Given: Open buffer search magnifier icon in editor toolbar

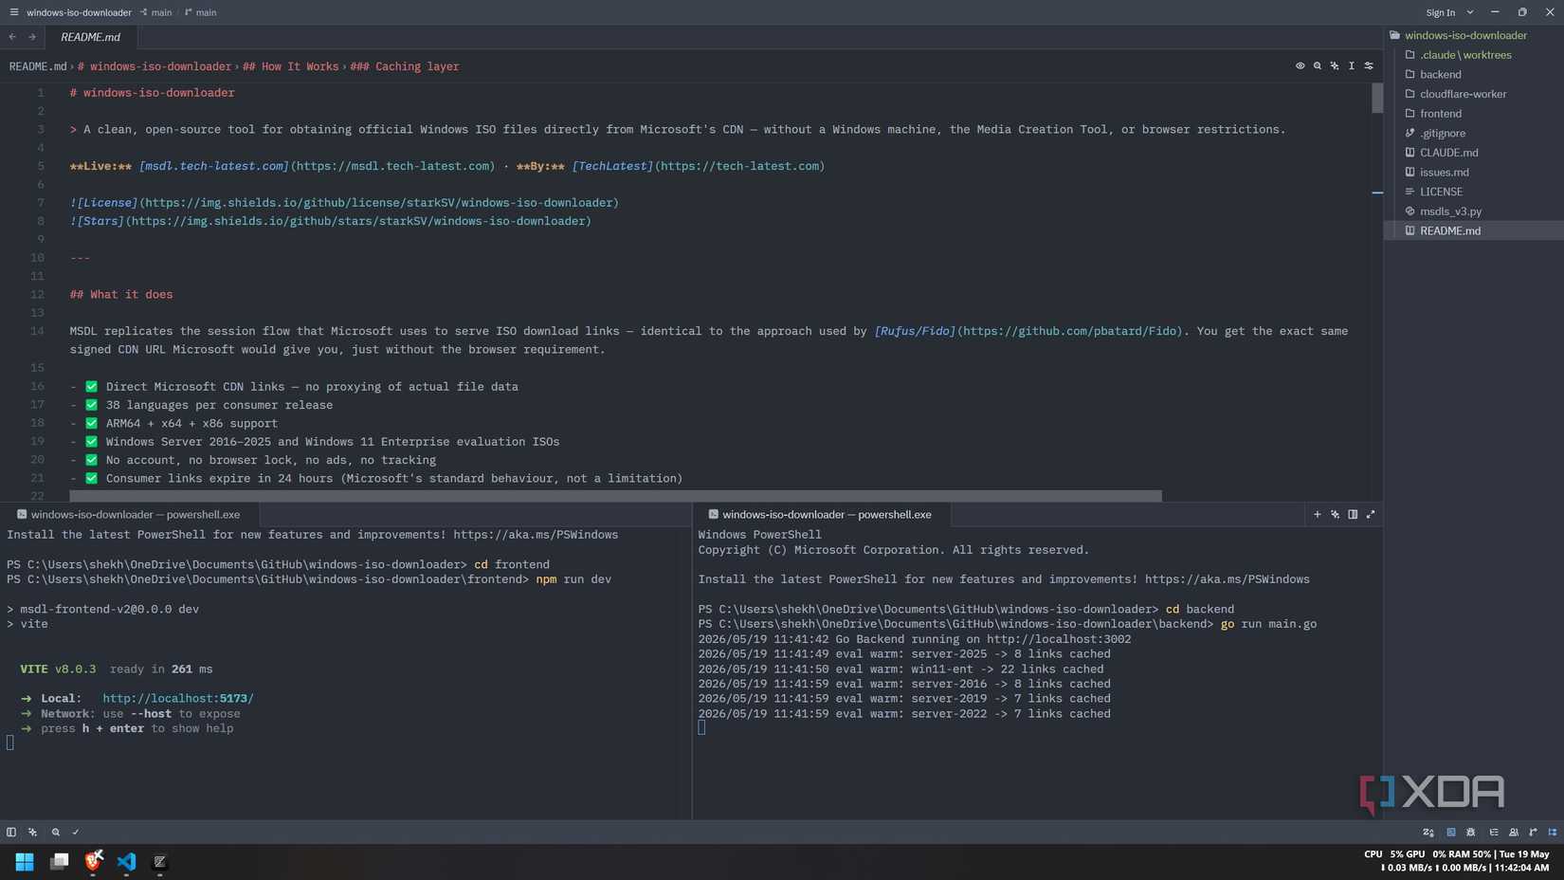Looking at the screenshot, I should pos(1318,66).
